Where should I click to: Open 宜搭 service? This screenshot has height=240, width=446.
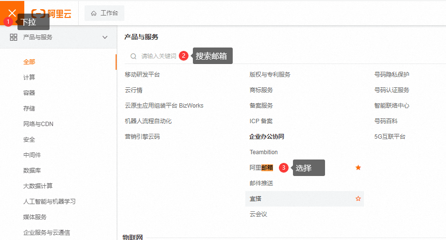click(x=255, y=199)
